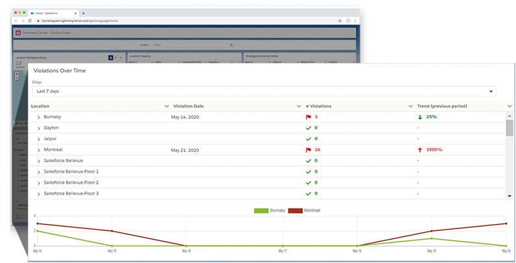Viewport: 516px width, 263px height.
Task: Open the Location column menu chevron
Action: click(167, 106)
